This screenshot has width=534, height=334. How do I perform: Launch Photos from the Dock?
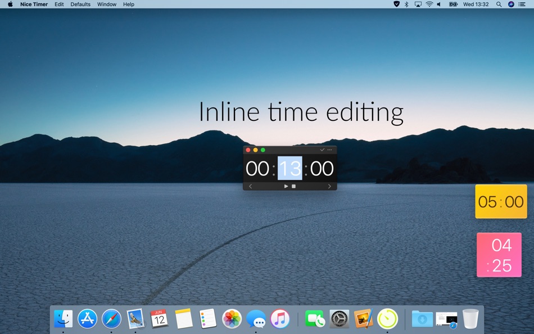tap(232, 319)
